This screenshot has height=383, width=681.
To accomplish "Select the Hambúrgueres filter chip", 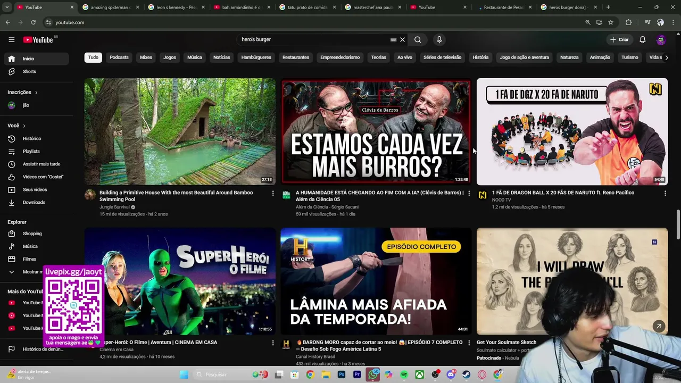I will click(256, 57).
